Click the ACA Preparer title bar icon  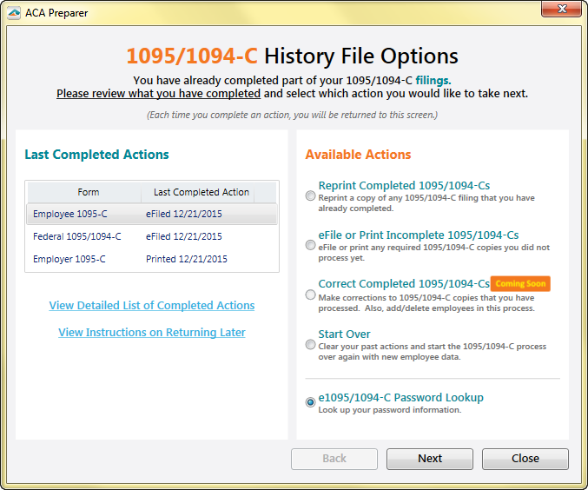coord(14,13)
